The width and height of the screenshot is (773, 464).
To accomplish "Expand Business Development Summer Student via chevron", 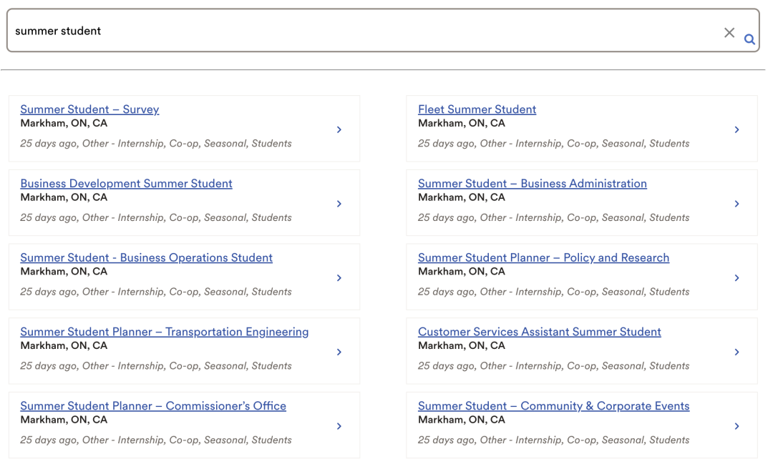I will 339,204.
